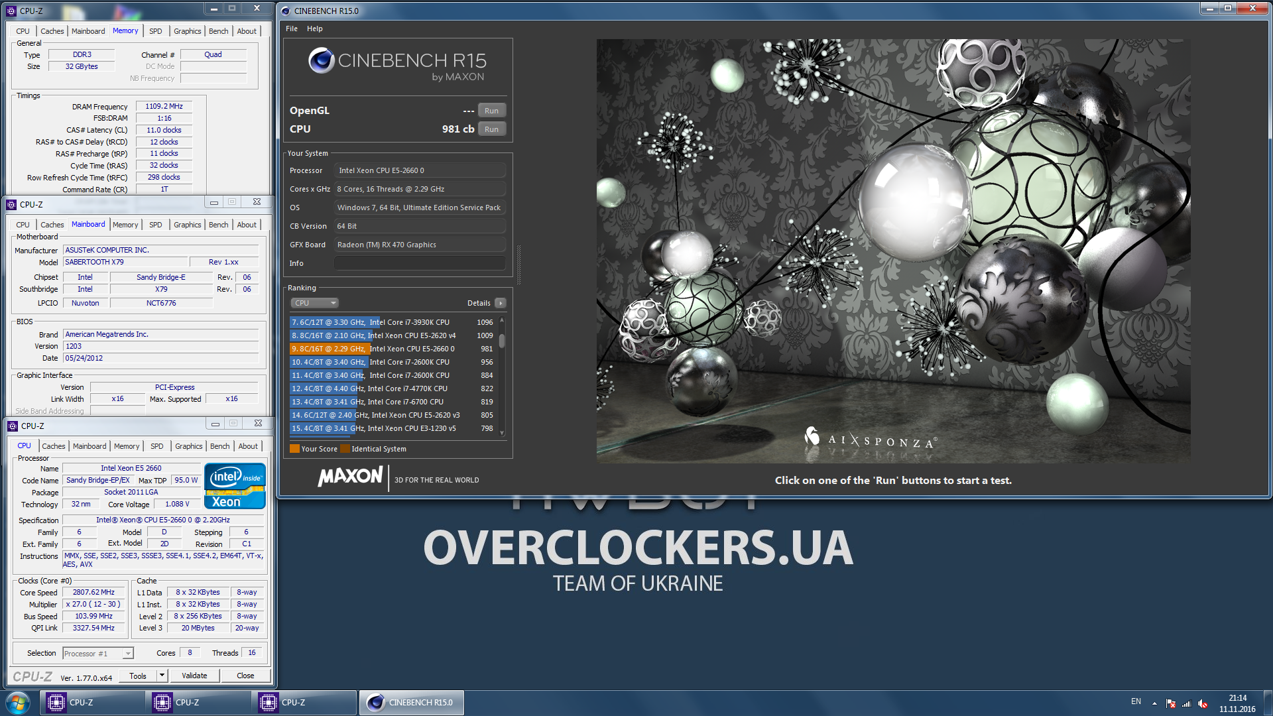The image size is (1273, 716).
Task: Expand the Tools dropdown arrow in CPU-Z
Action: (162, 676)
